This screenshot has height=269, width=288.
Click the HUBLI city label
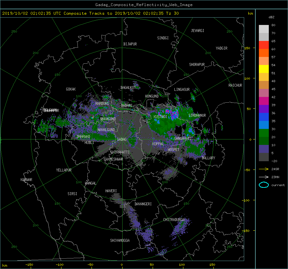(89, 142)
